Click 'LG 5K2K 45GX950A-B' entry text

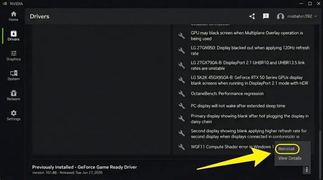click(249, 81)
